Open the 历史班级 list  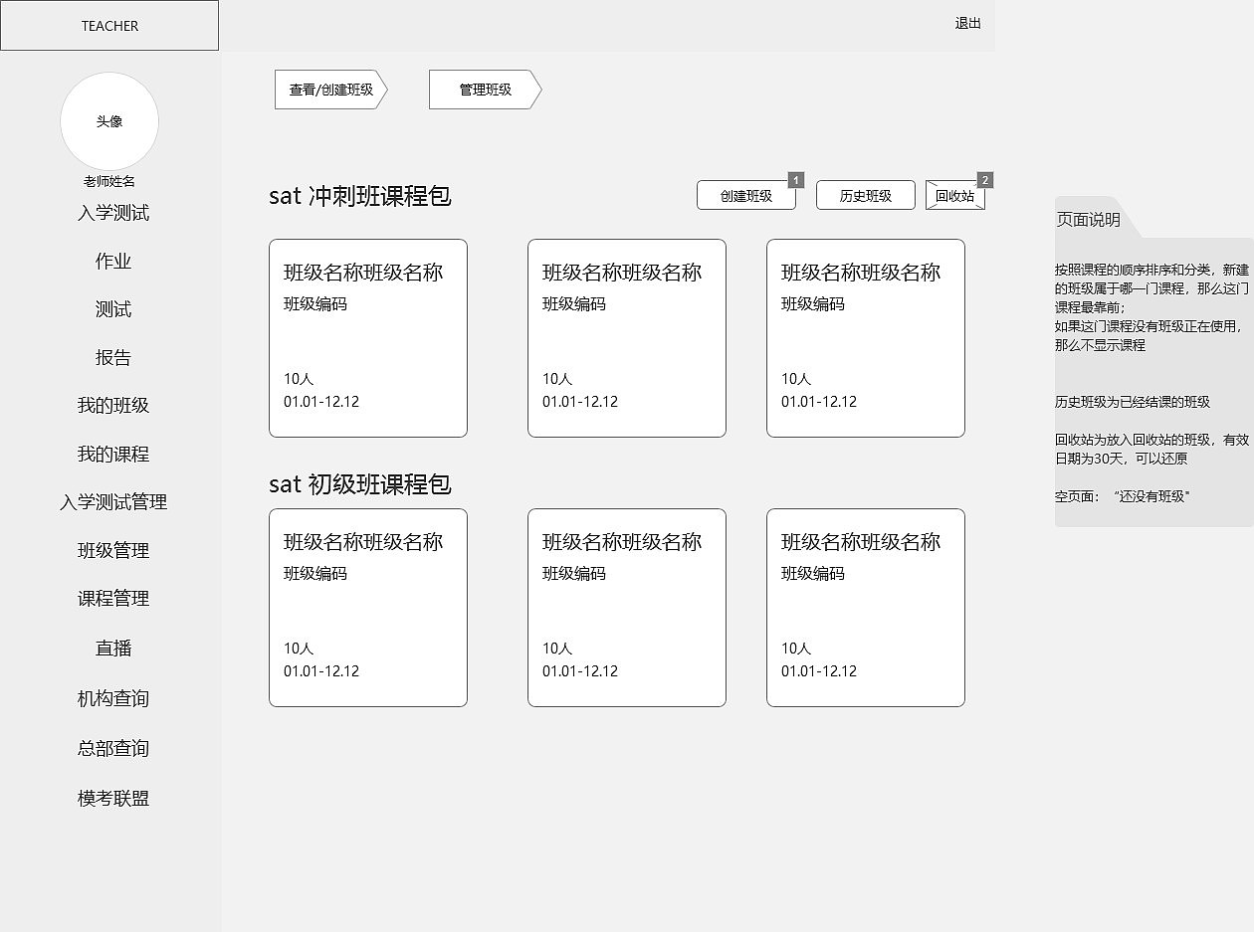866,195
